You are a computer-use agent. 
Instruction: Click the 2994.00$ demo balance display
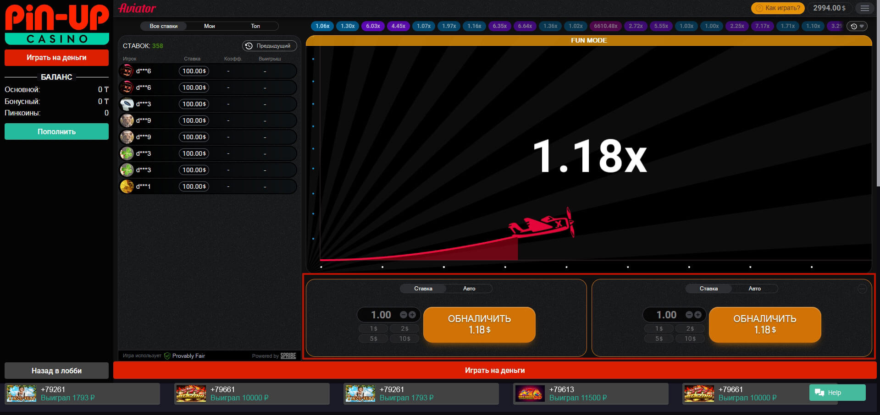pos(829,8)
